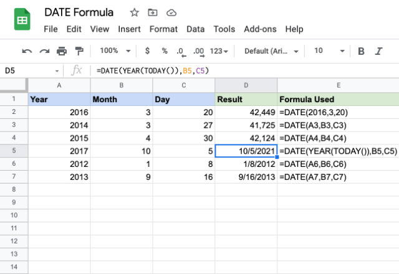Open the Default (Arial) font dropdown

point(271,51)
